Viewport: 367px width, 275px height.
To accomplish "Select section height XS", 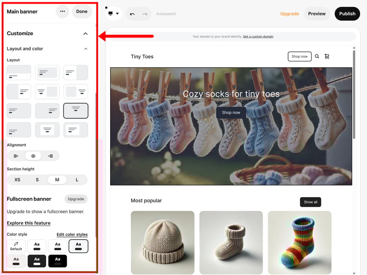I will click(x=17, y=180).
